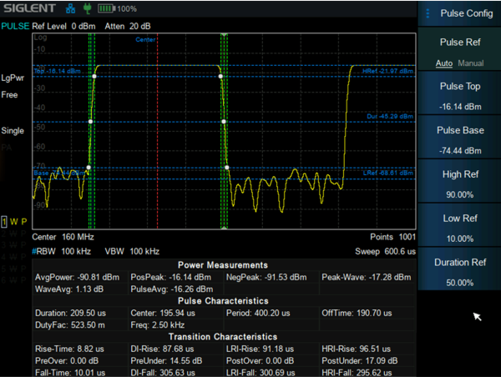Screen dimensions: 501x377
Task: Open the Pulse Top value setting
Action: click(x=460, y=96)
